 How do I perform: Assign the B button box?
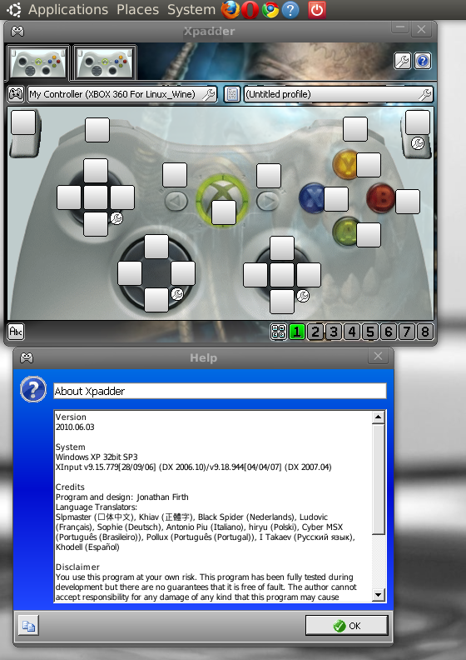click(x=408, y=202)
